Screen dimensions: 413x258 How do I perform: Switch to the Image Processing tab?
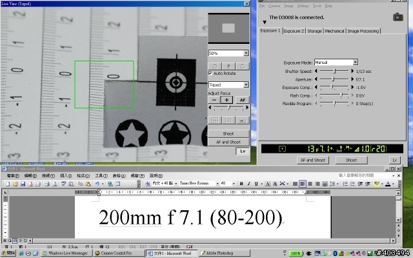pos(363,31)
